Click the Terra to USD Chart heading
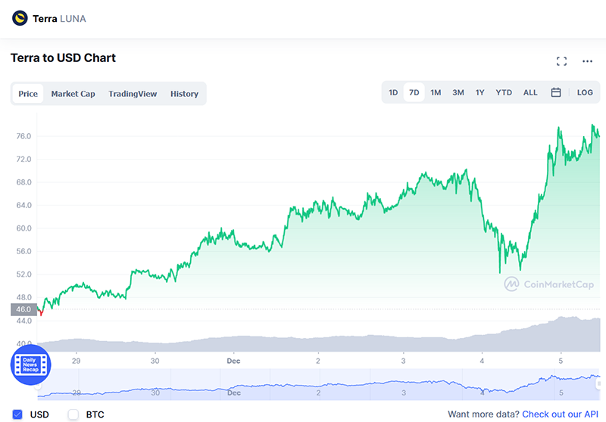This screenshot has width=606, height=422. pos(63,58)
